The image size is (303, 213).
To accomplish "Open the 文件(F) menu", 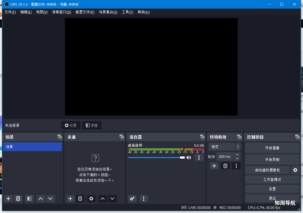I will tap(10, 12).
